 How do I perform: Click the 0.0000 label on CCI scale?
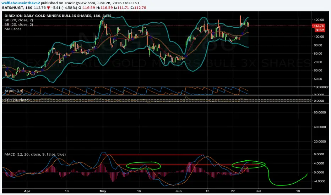click(x=319, y=101)
